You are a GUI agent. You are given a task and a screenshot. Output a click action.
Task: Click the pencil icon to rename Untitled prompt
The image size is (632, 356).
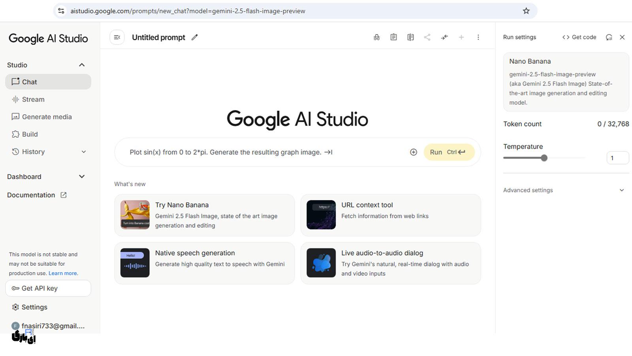click(x=194, y=38)
